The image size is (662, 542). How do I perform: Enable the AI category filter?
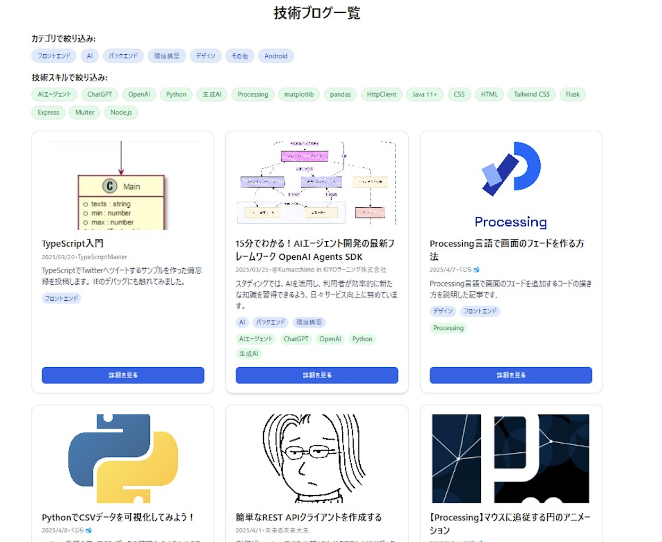(x=89, y=56)
